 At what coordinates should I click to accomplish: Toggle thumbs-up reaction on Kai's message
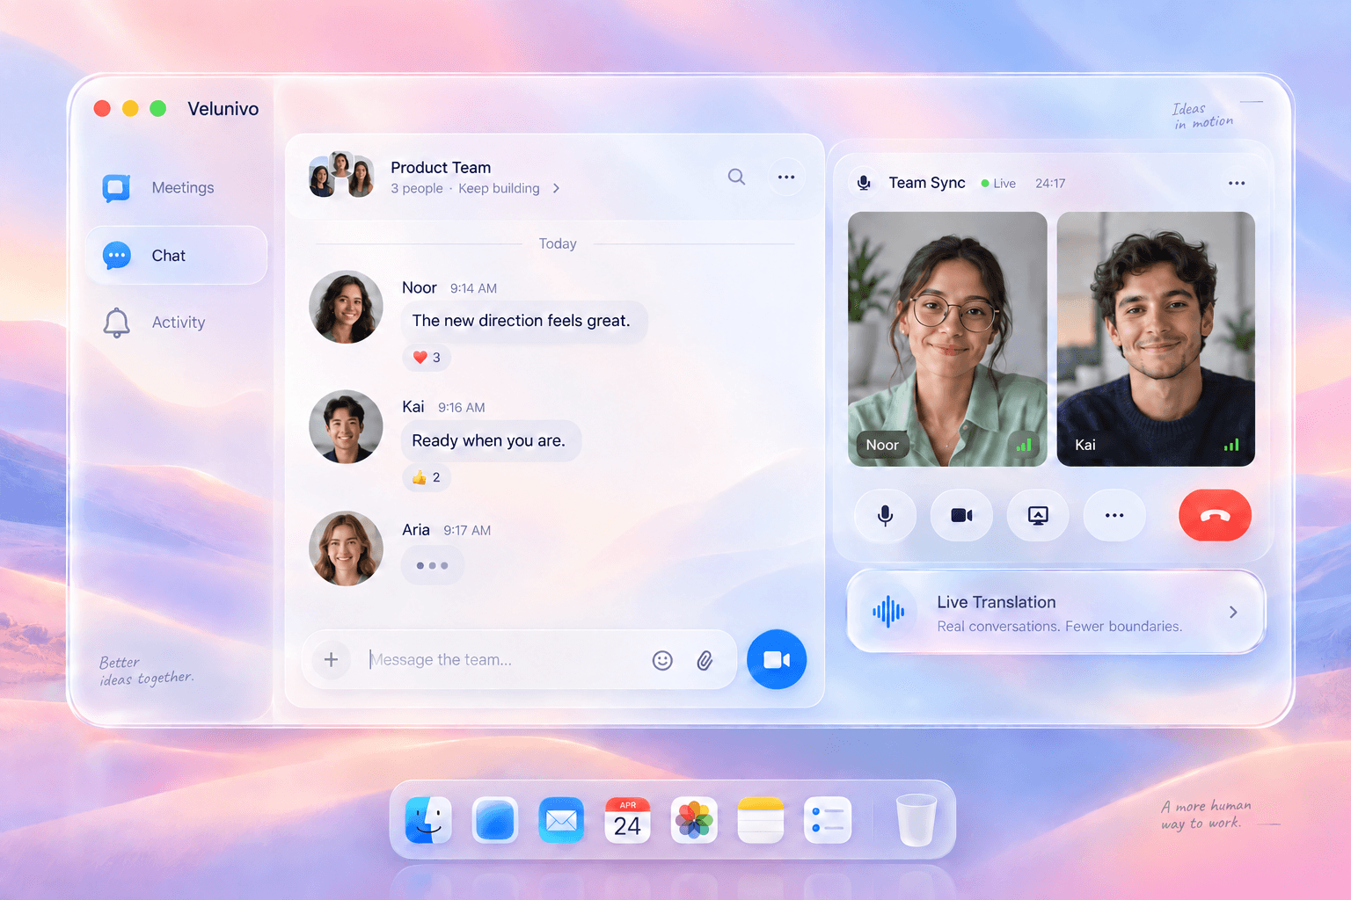[427, 477]
